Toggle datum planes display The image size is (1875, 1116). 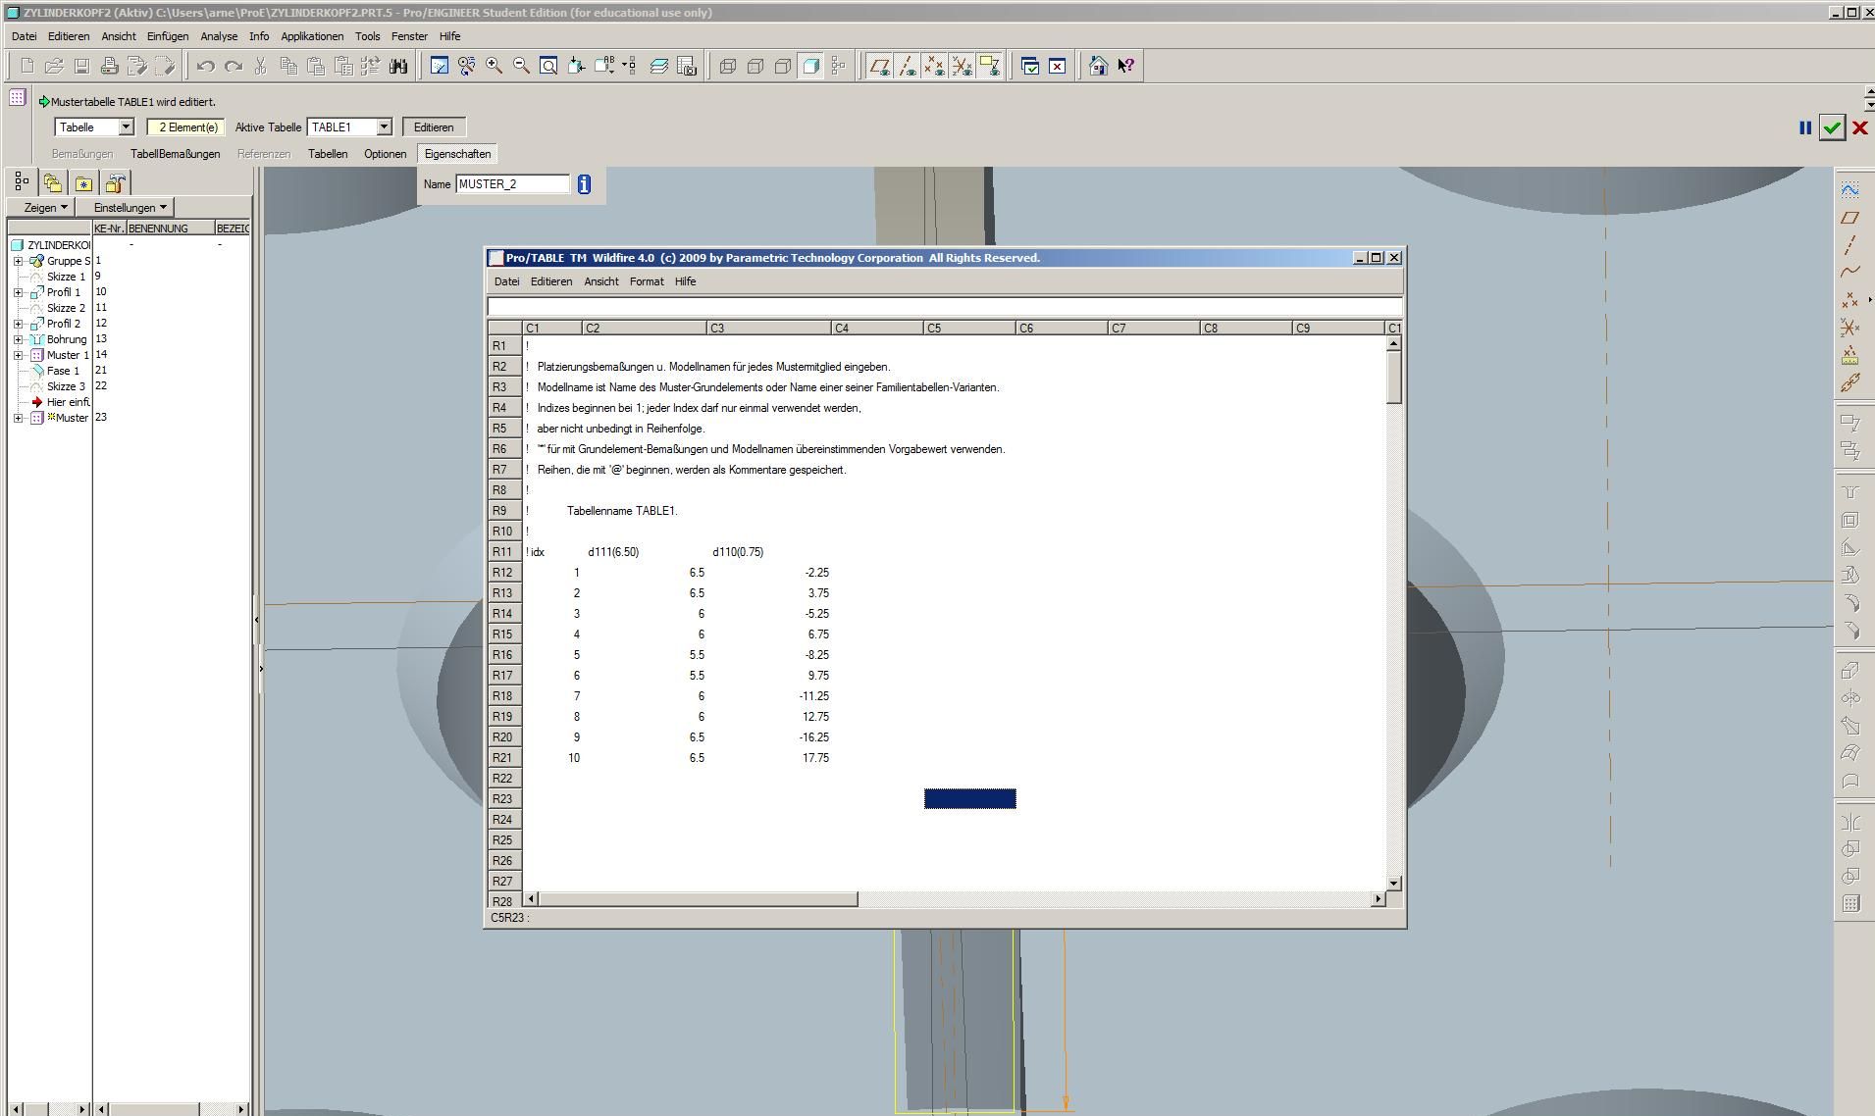[880, 66]
